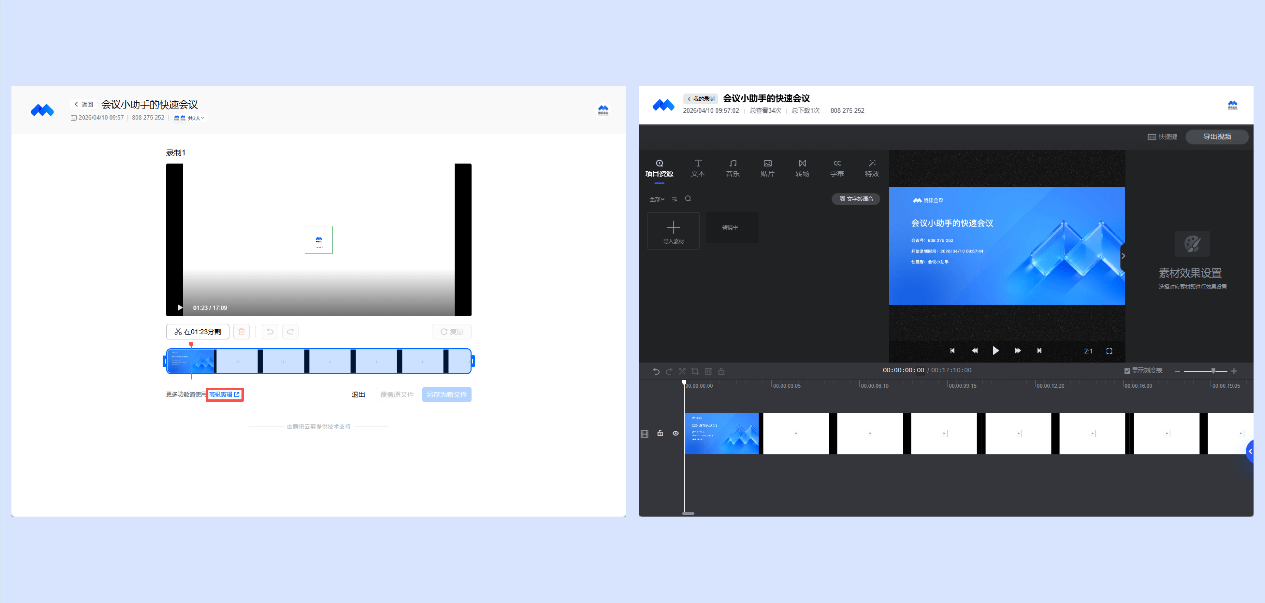This screenshot has width=1265, height=603.
Task: Open the stickers (贴片) panel icon
Action: (767, 167)
